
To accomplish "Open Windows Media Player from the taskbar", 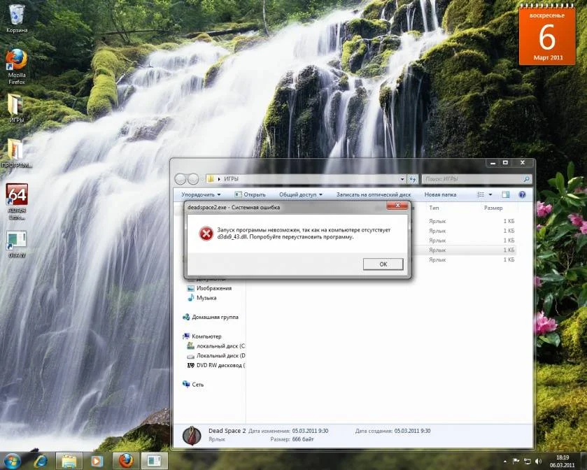I will tap(97, 461).
